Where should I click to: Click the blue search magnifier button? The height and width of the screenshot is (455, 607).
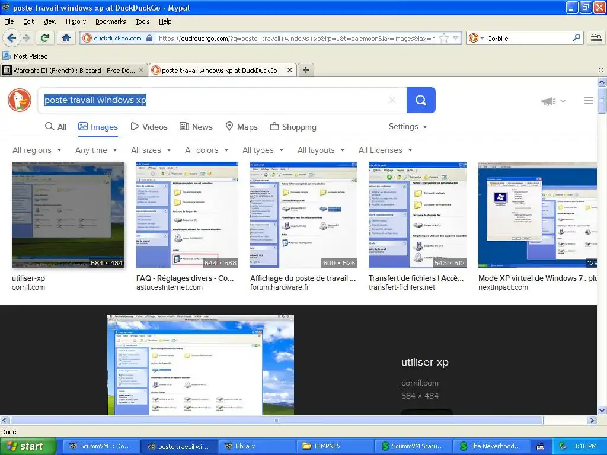421,100
